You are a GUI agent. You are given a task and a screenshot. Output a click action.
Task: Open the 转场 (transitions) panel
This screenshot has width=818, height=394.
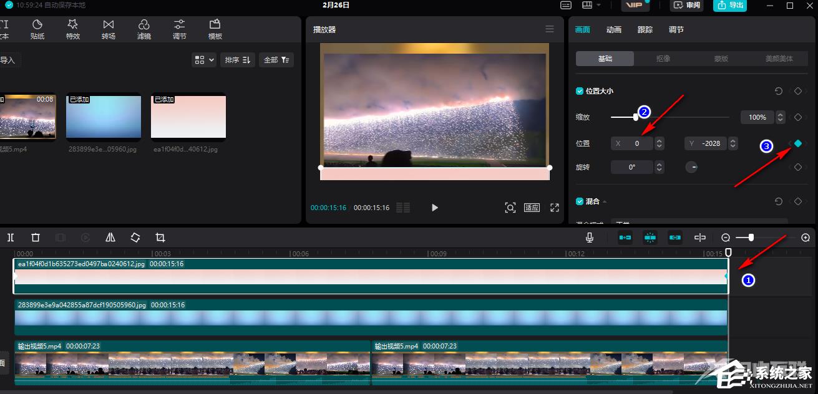[x=109, y=29]
